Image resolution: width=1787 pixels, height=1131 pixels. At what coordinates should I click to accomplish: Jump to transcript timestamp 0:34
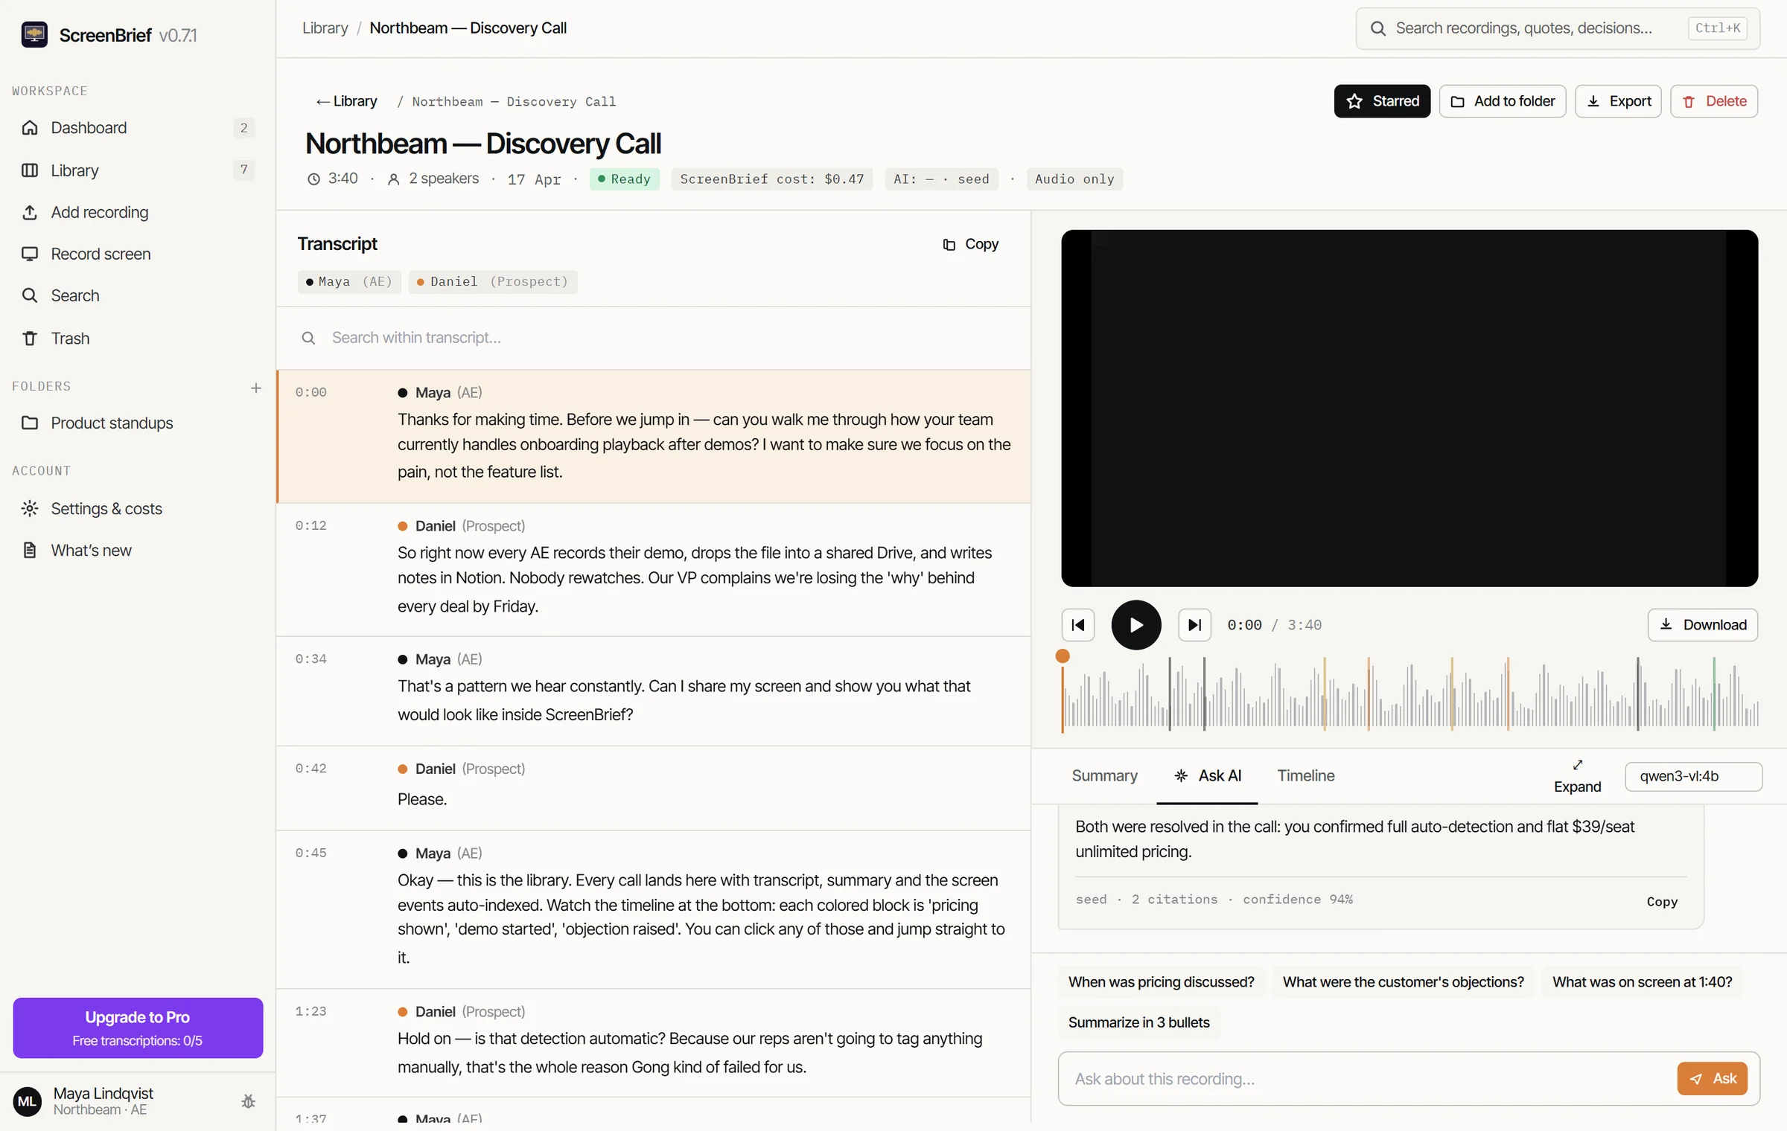click(x=310, y=659)
